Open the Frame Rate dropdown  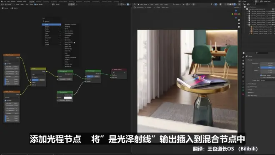point(267,80)
